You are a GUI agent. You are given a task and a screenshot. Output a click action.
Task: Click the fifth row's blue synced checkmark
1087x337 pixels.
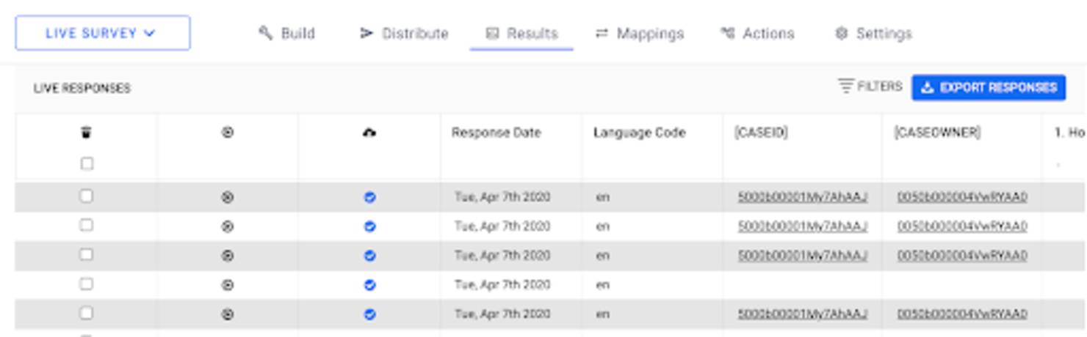(370, 314)
